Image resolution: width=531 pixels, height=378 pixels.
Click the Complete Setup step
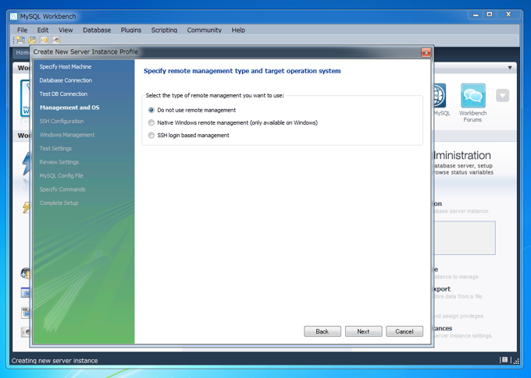(59, 203)
